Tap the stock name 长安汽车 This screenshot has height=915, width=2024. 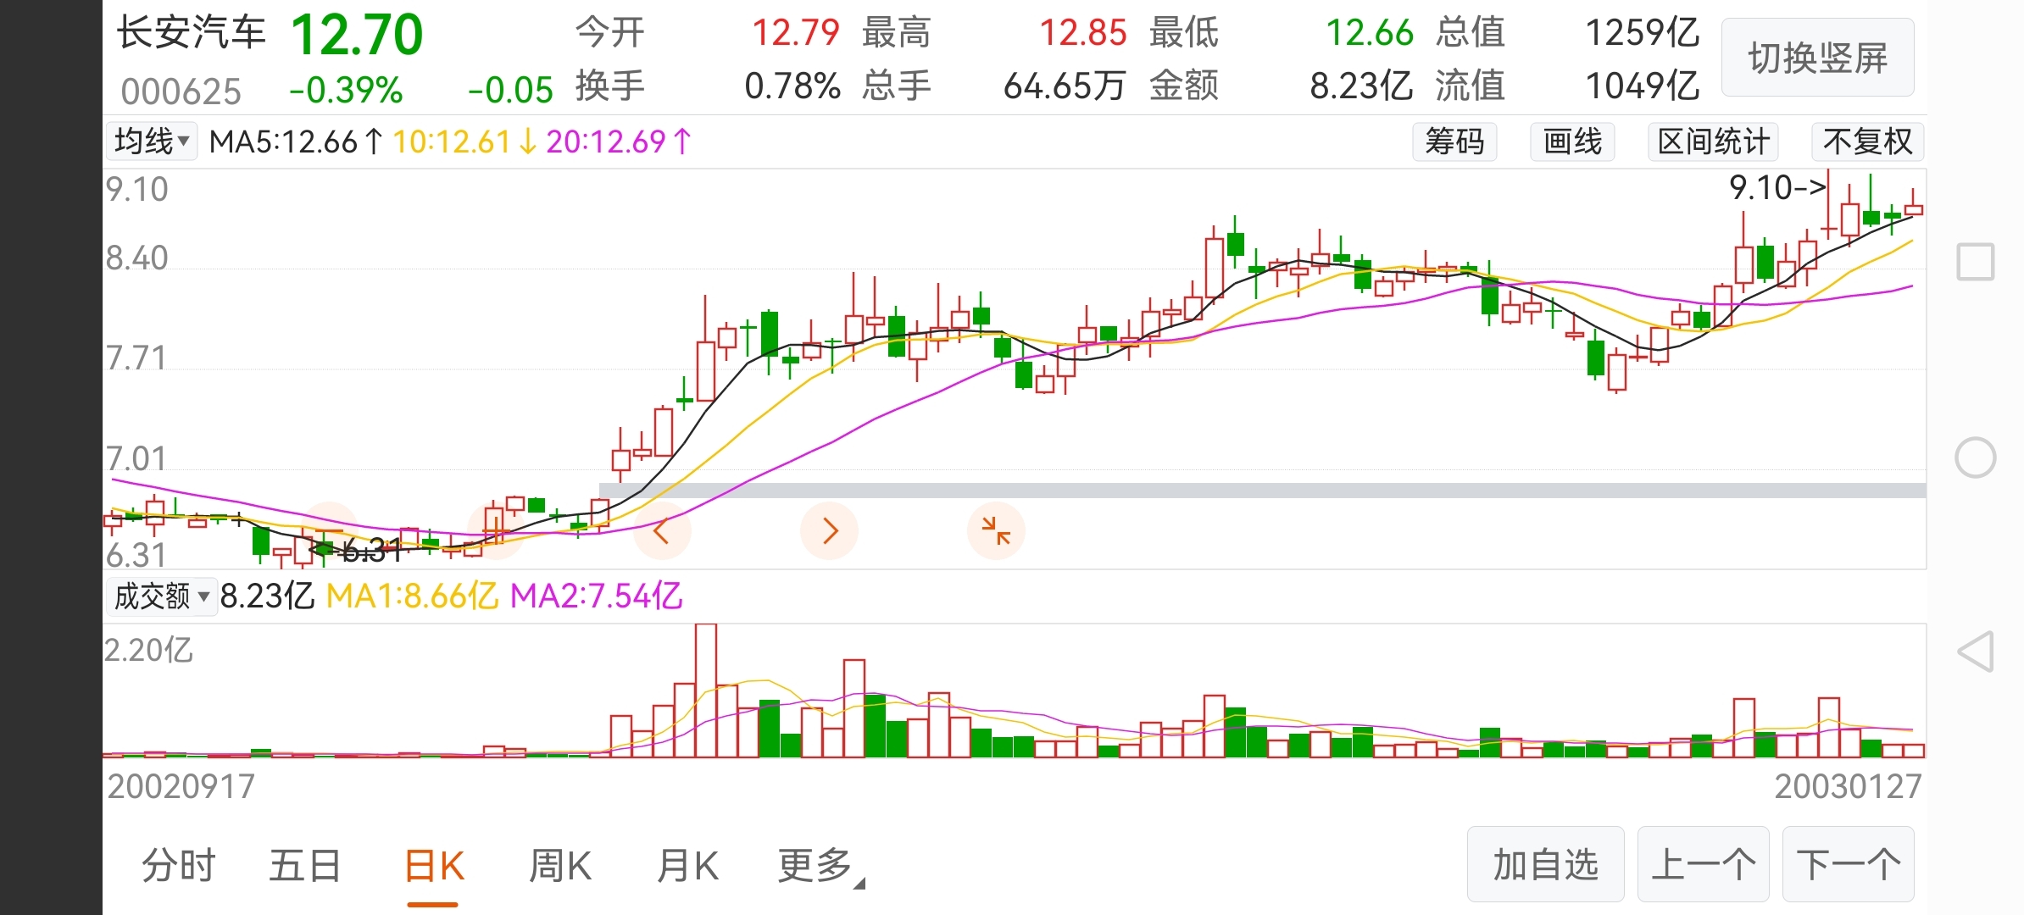tap(192, 33)
